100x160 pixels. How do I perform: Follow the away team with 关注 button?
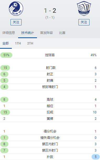click(84, 22)
